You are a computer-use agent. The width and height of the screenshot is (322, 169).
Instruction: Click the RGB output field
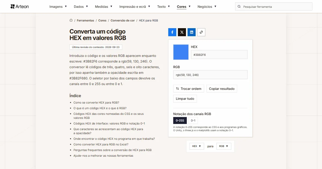point(210,75)
